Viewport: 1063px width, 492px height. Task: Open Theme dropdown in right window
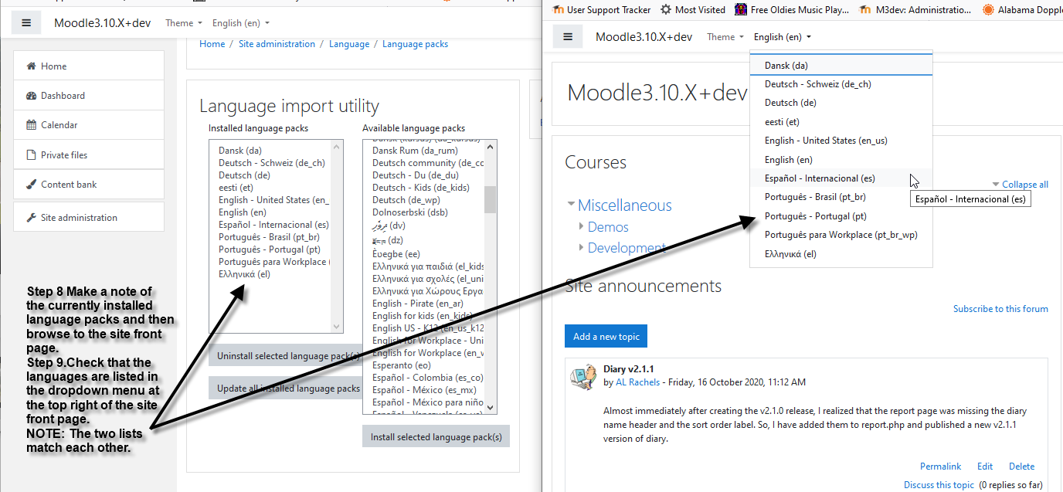[725, 37]
